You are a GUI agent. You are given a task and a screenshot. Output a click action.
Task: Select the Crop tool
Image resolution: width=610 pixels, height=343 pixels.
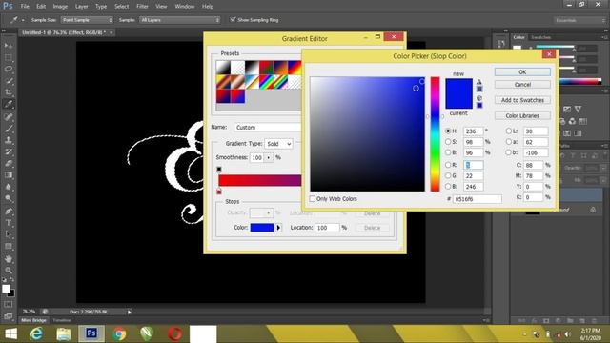tap(9, 92)
